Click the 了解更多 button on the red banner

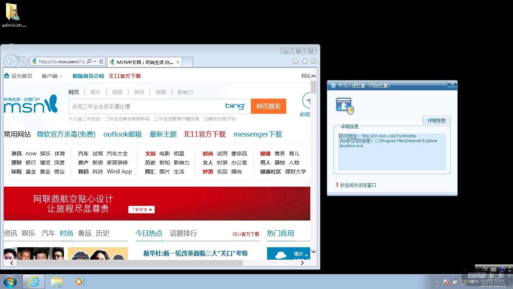pyautogui.click(x=141, y=210)
